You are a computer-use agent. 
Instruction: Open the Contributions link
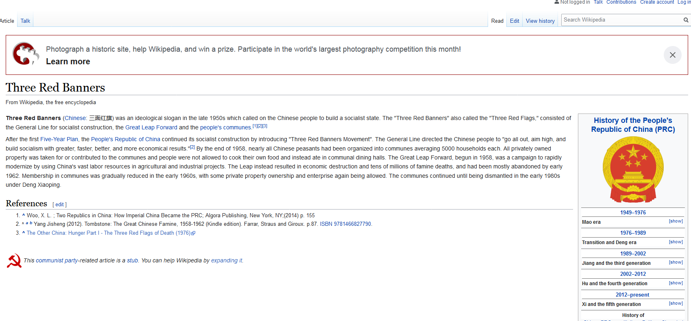621,2
